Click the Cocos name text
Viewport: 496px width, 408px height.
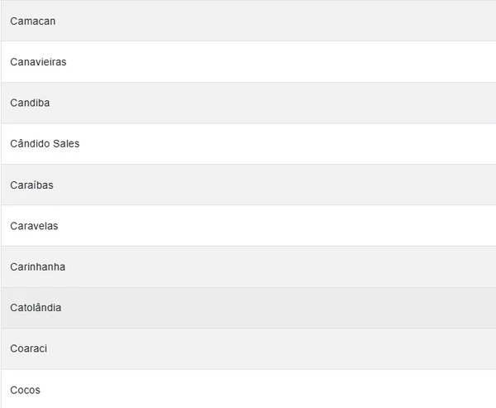coord(25,390)
